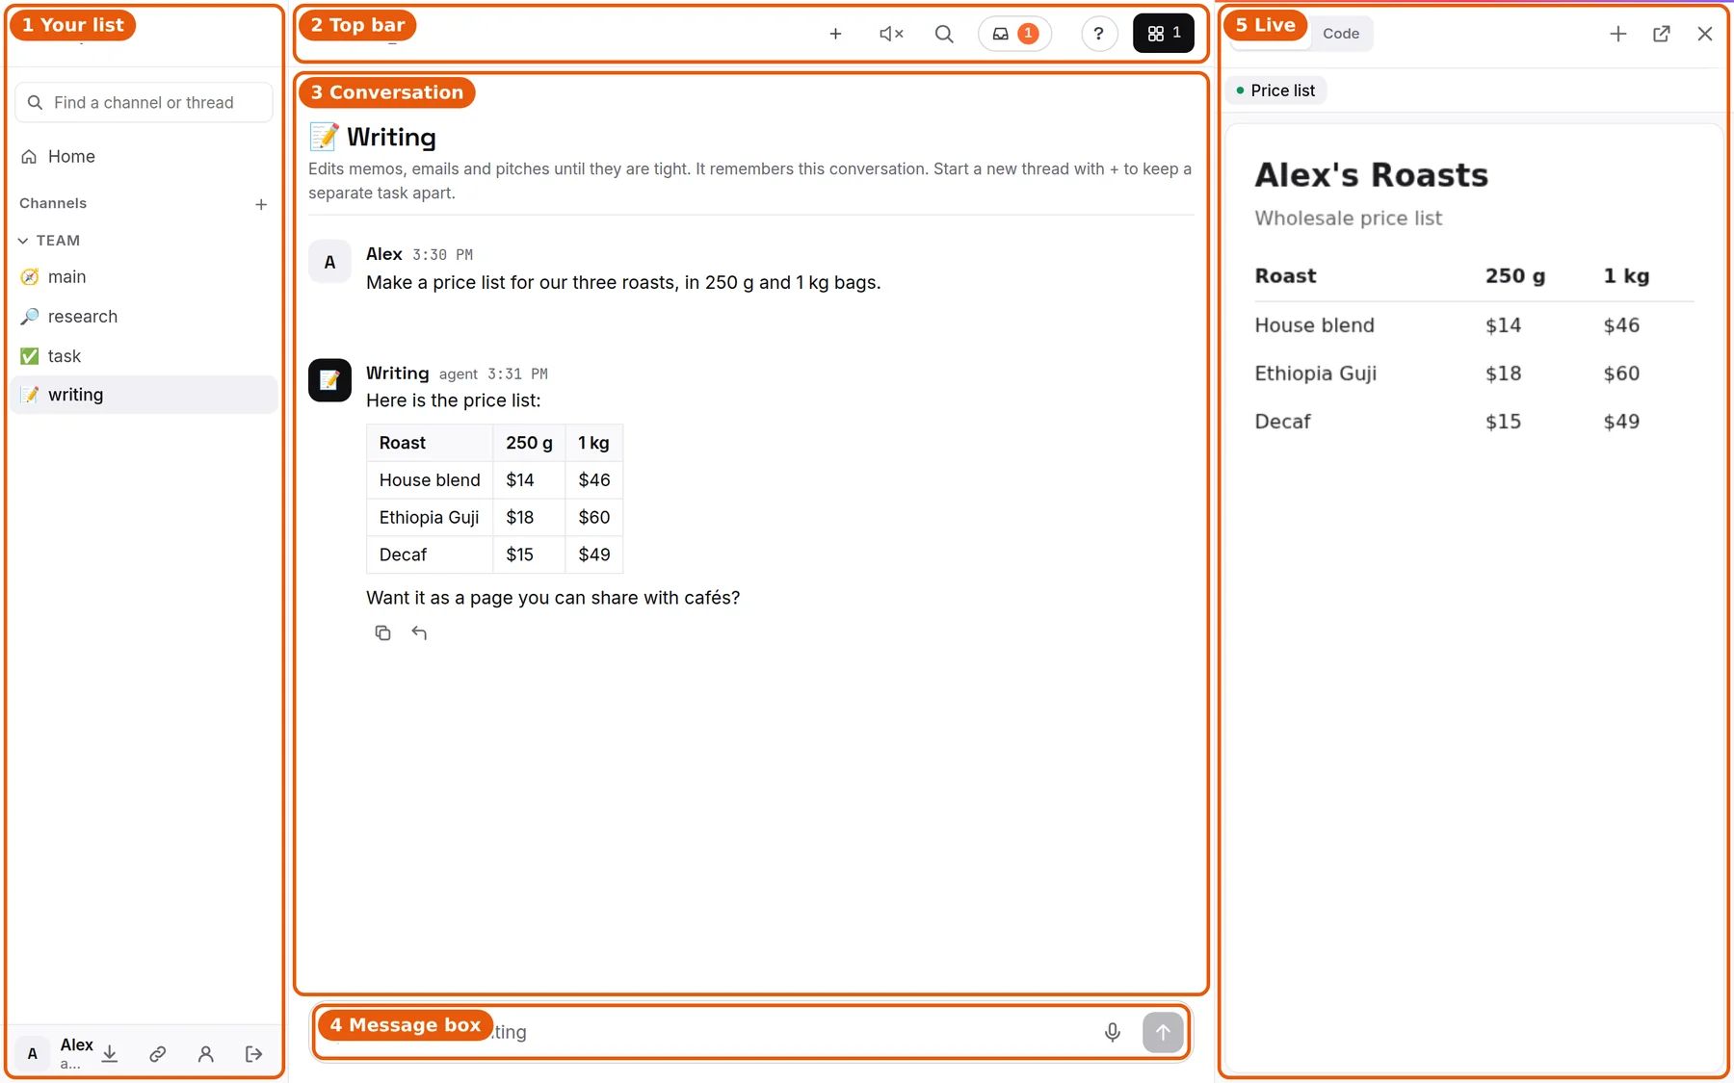Click the microphone icon in message box
The width and height of the screenshot is (1734, 1083).
pyautogui.click(x=1113, y=1032)
